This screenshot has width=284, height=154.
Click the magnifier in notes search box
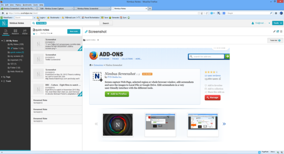(33, 23)
